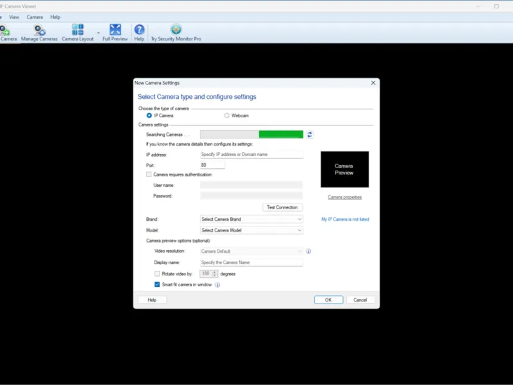Focus the Port field
513x385 pixels.
[x=213, y=165]
